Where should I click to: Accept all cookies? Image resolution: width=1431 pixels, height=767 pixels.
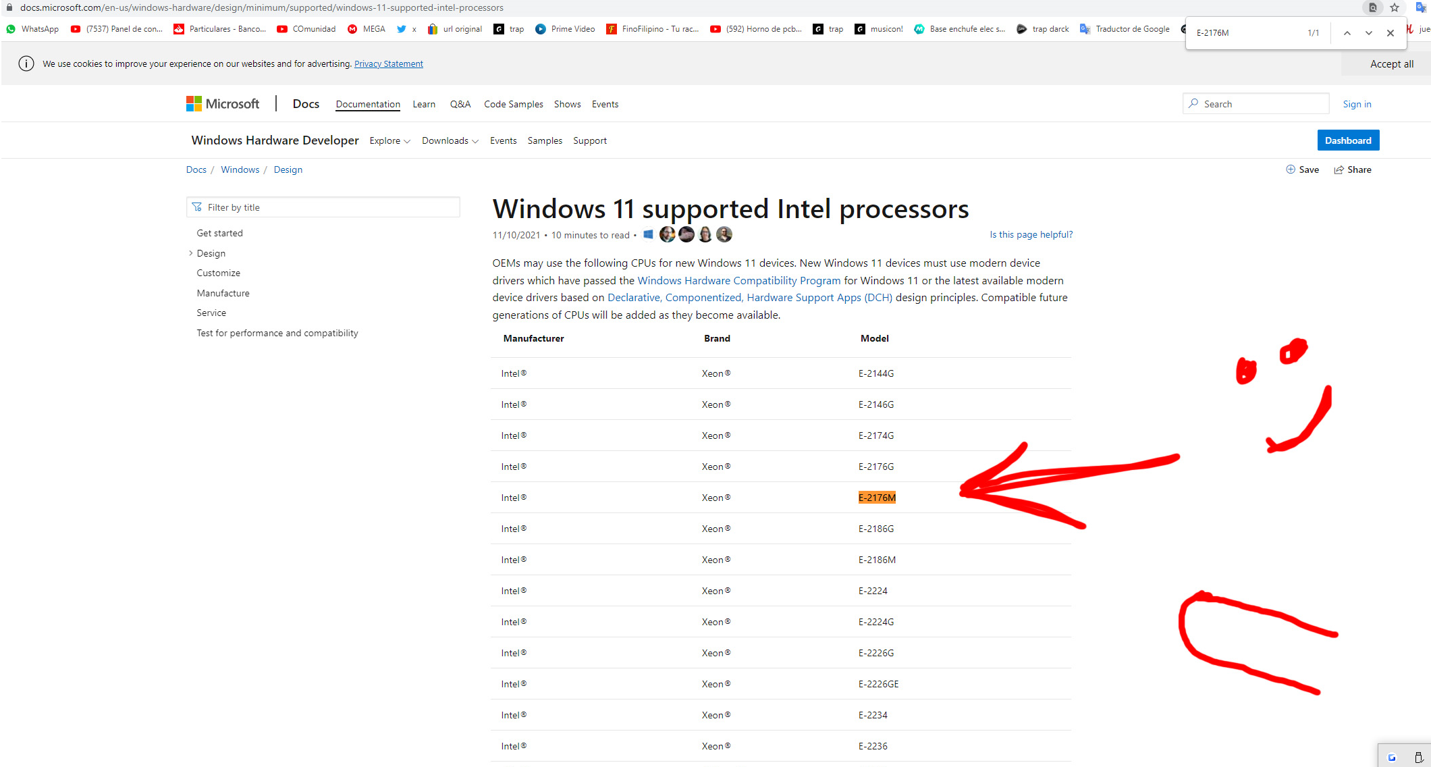click(1391, 64)
